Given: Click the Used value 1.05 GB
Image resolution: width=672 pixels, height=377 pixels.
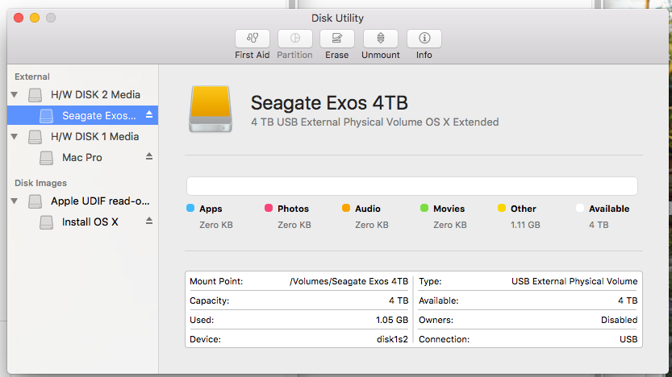Looking at the screenshot, I should tap(392, 320).
